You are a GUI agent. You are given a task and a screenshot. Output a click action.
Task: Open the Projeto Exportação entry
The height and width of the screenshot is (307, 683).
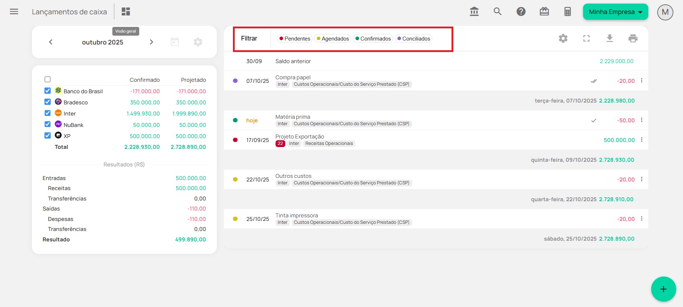coord(300,137)
